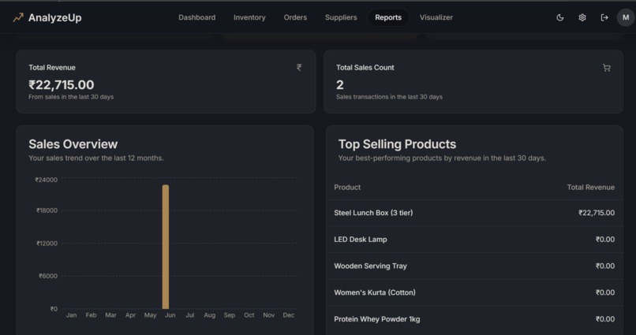Screen dimensions: 636x335
Task: Click the ₹24000 axis label
Action: tap(47, 180)
